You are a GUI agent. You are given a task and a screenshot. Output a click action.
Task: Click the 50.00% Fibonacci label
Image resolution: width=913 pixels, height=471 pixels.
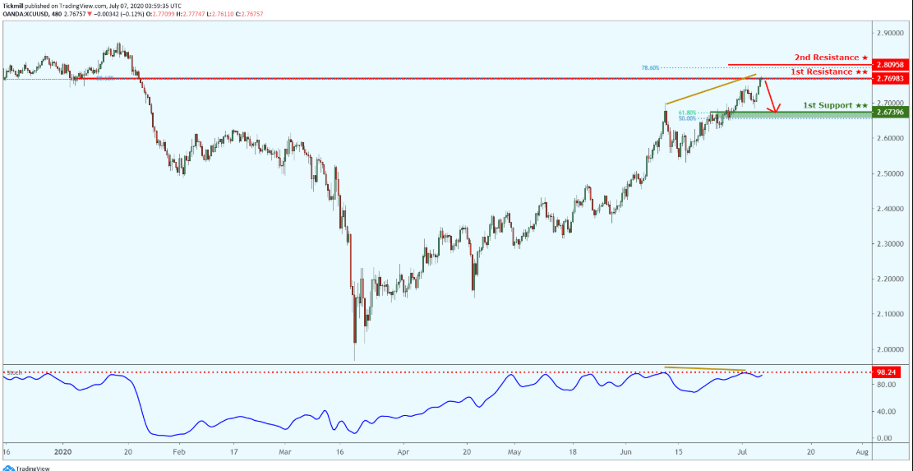coord(688,118)
